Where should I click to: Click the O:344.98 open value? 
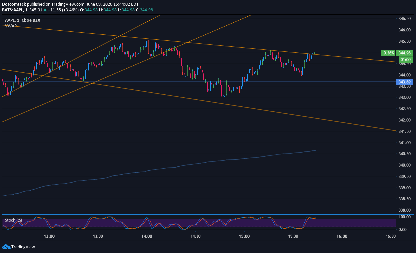[89, 10]
